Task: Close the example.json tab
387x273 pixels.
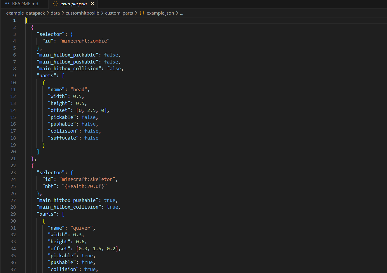Action: [92, 4]
